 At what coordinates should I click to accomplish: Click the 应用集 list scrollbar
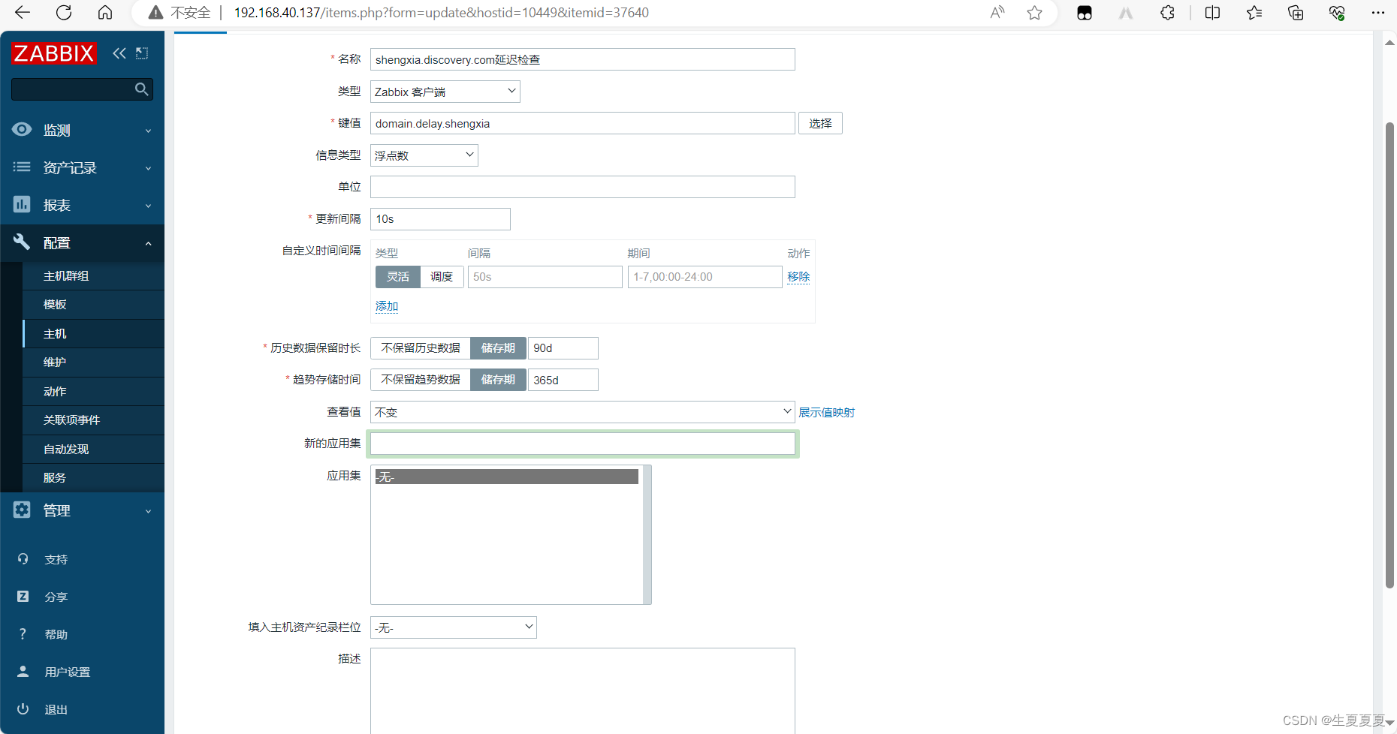pos(647,534)
